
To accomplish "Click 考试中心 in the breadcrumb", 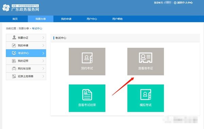I will pos(37,28).
